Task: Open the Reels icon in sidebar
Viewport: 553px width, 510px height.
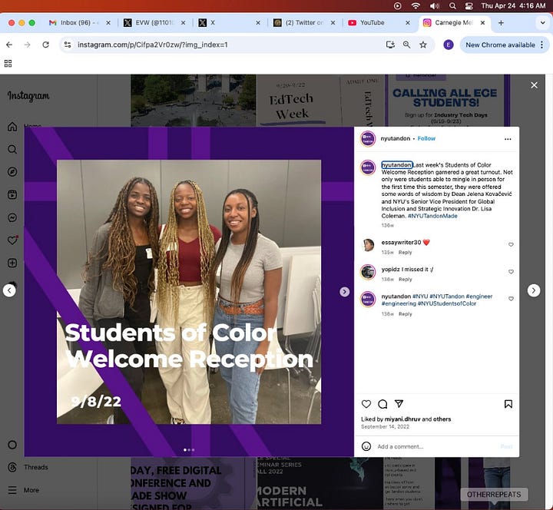Action: [12, 194]
